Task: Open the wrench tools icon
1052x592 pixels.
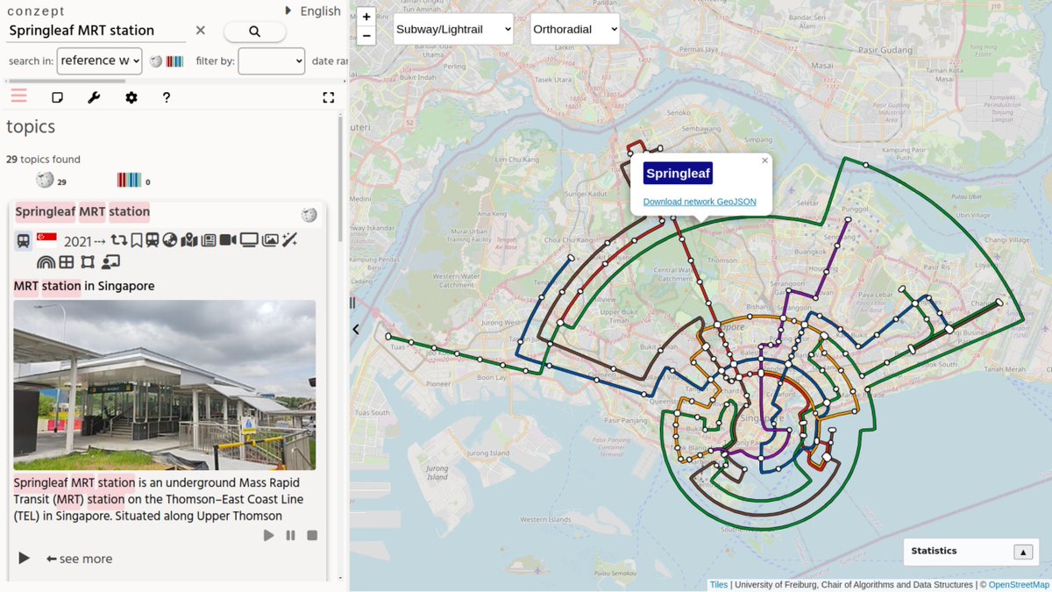Action: pos(94,97)
